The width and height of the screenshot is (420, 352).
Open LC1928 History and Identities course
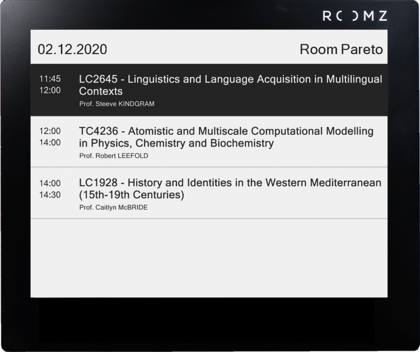point(209,193)
